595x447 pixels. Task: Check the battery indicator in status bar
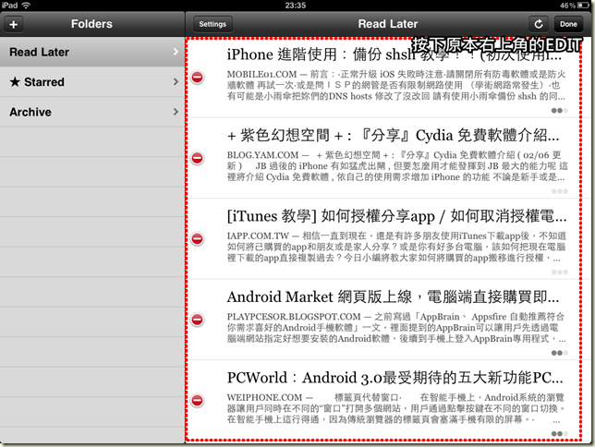pos(584,6)
